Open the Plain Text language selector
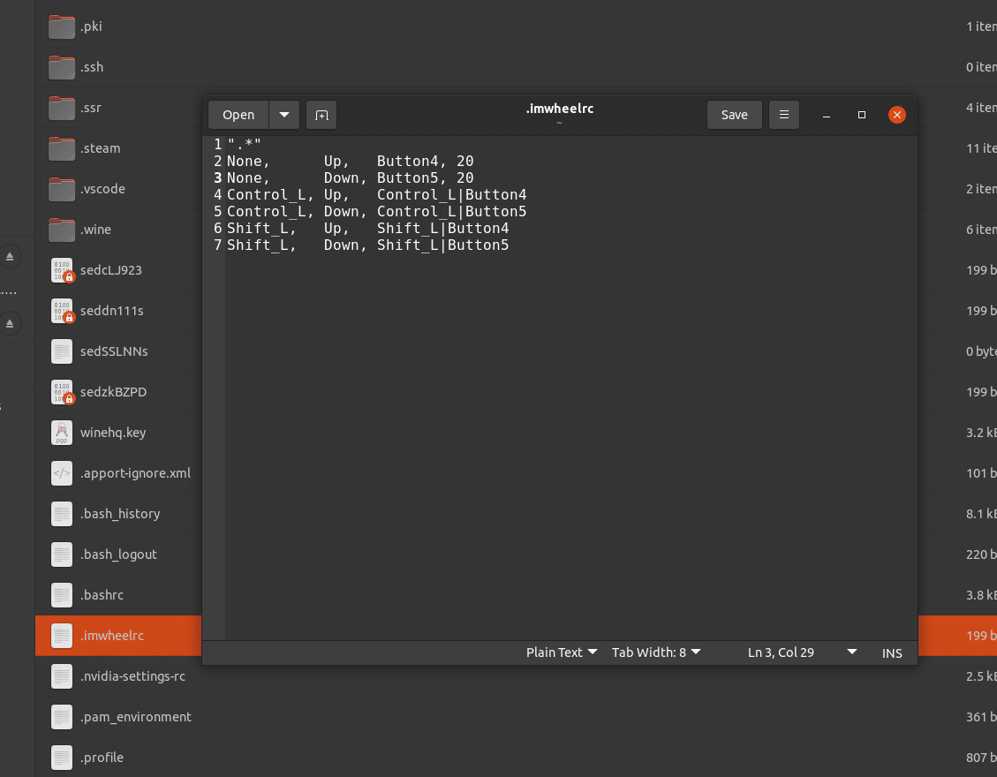Image resolution: width=997 pixels, height=777 pixels. [561, 652]
